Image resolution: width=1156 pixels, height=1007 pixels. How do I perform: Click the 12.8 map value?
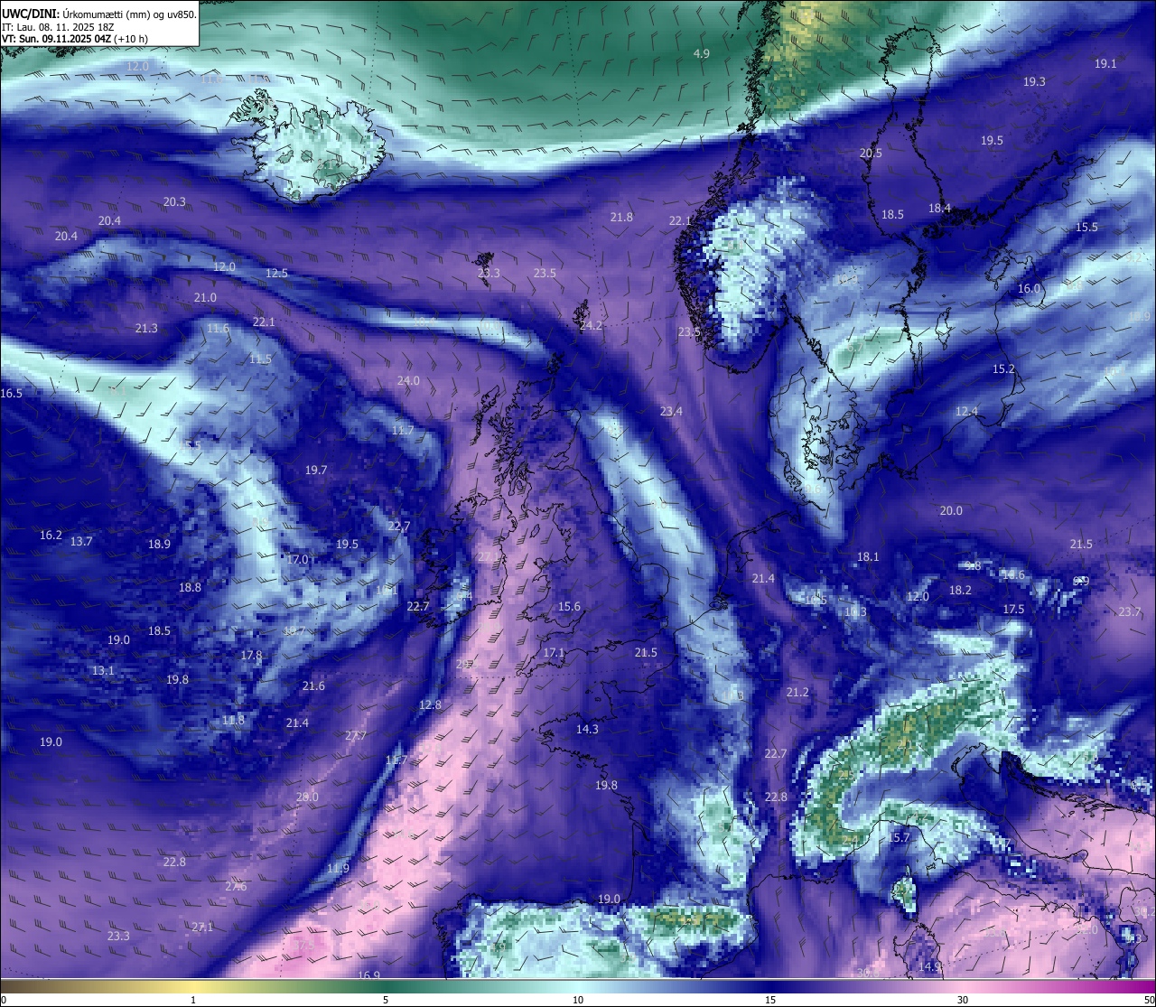click(x=431, y=705)
